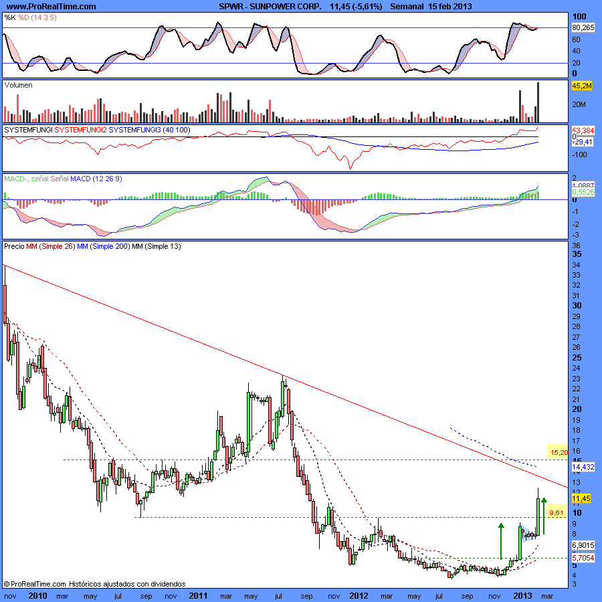Click the %K stochastic label
602x602 pixels.
pos(10,17)
